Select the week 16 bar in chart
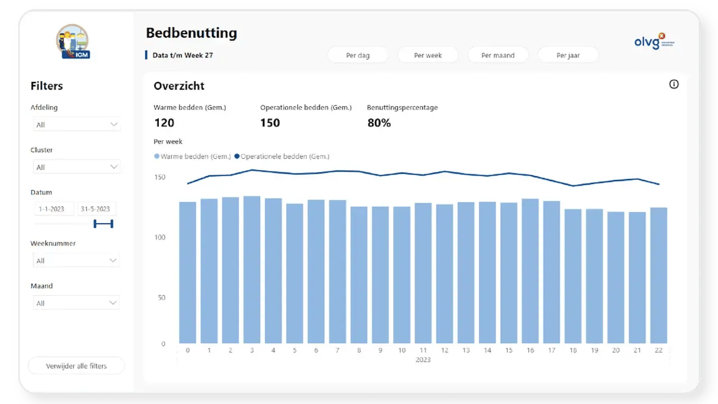Screen dimensions: 718x404 530,271
